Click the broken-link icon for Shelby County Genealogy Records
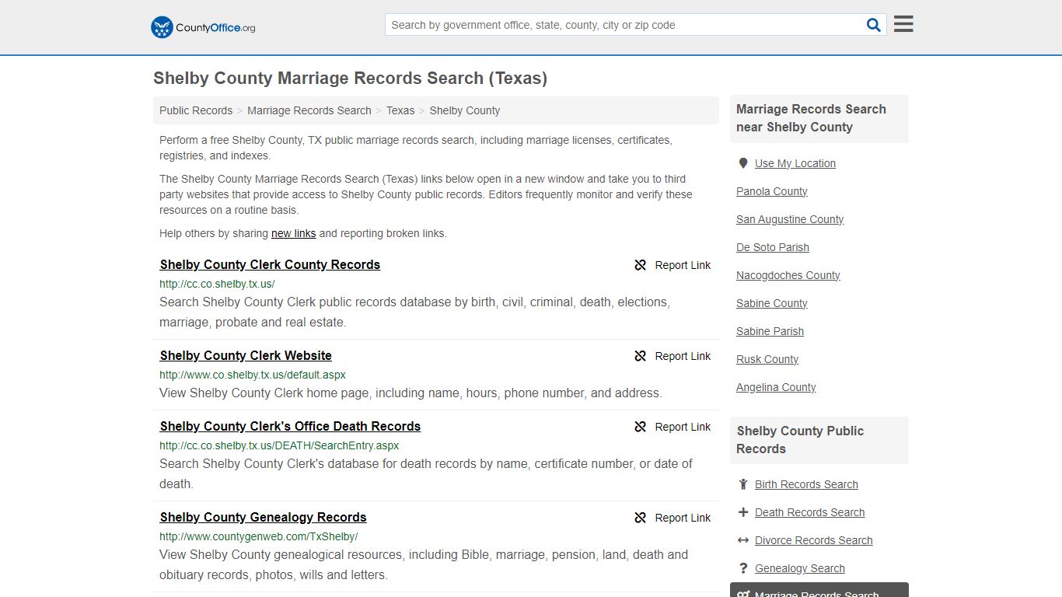The height and width of the screenshot is (597, 1062). click(x=641, y=518)
